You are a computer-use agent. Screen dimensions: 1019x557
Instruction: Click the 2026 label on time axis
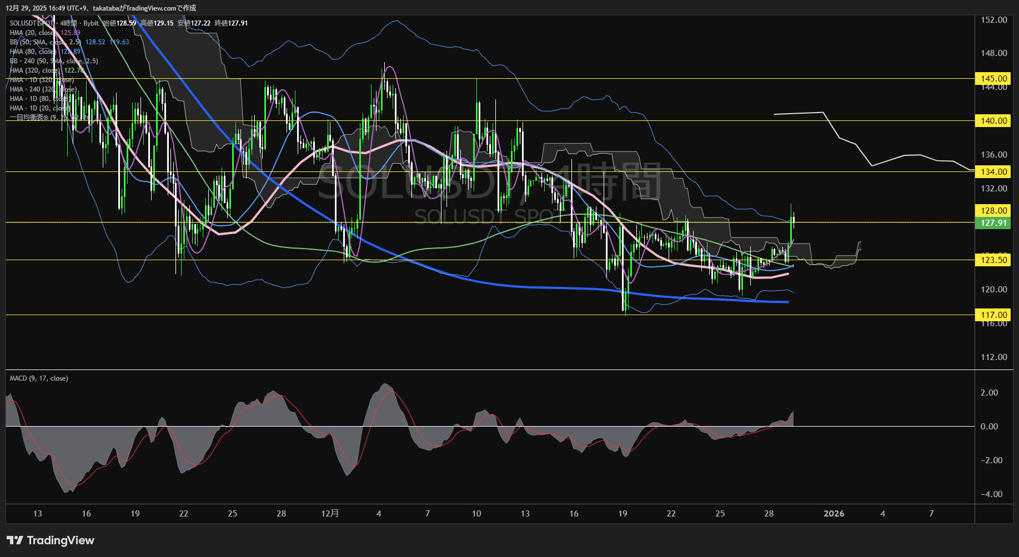tap(834, 514)
